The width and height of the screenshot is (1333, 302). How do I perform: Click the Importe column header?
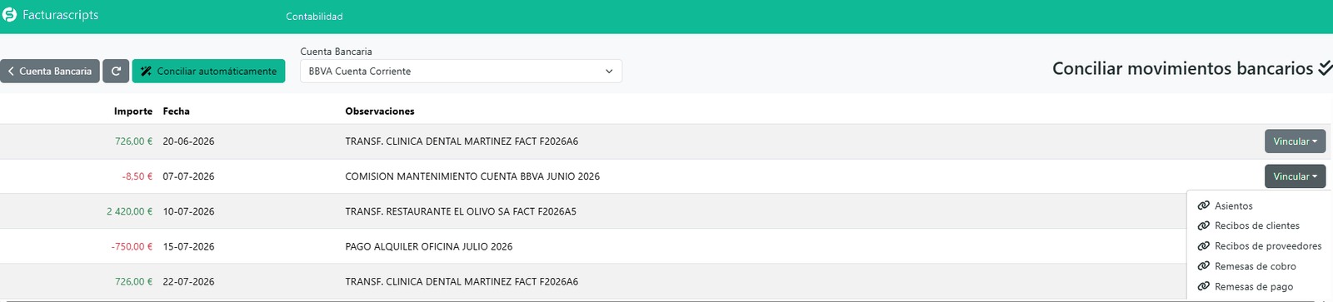point(133,111)
